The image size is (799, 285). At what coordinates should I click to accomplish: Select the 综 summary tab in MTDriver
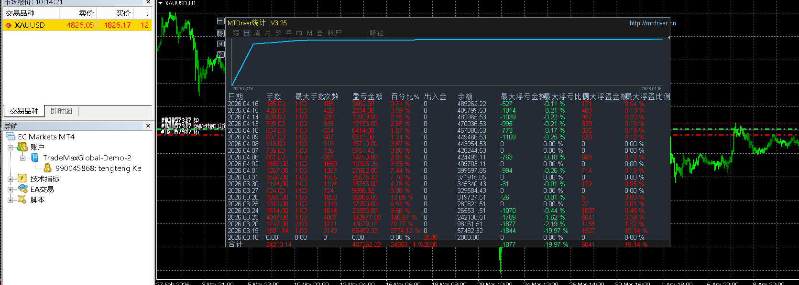point(236,33)
